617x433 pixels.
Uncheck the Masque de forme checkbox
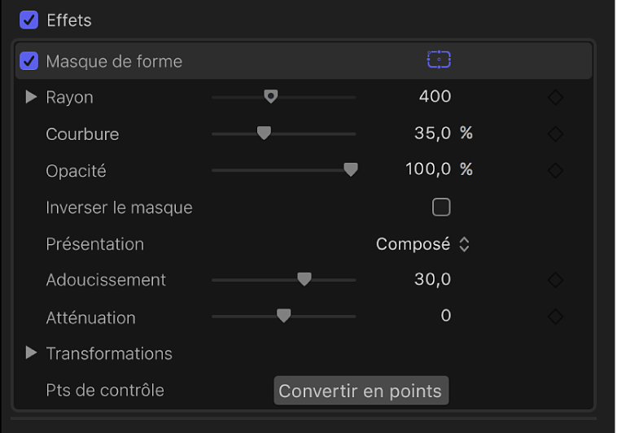[29, 61]
